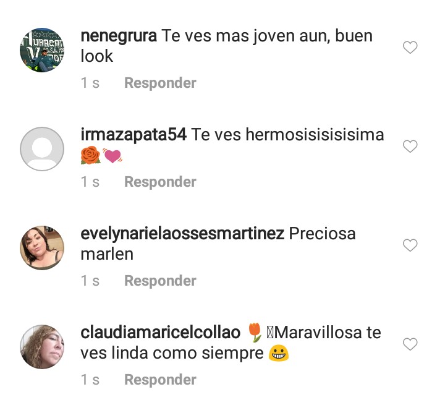Click the '1 s' timestamp under nenegrura
Screen dimensions: 445x405
[x=90, y=83]
